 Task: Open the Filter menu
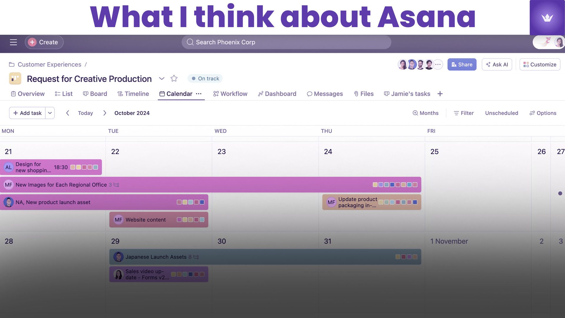tap(464, 113)
